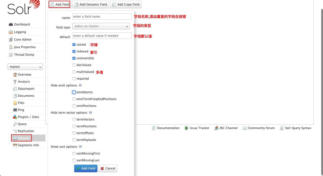Screen dimensions: 323x176
Task: Click the field name input box
Action: tap(102, 16)
